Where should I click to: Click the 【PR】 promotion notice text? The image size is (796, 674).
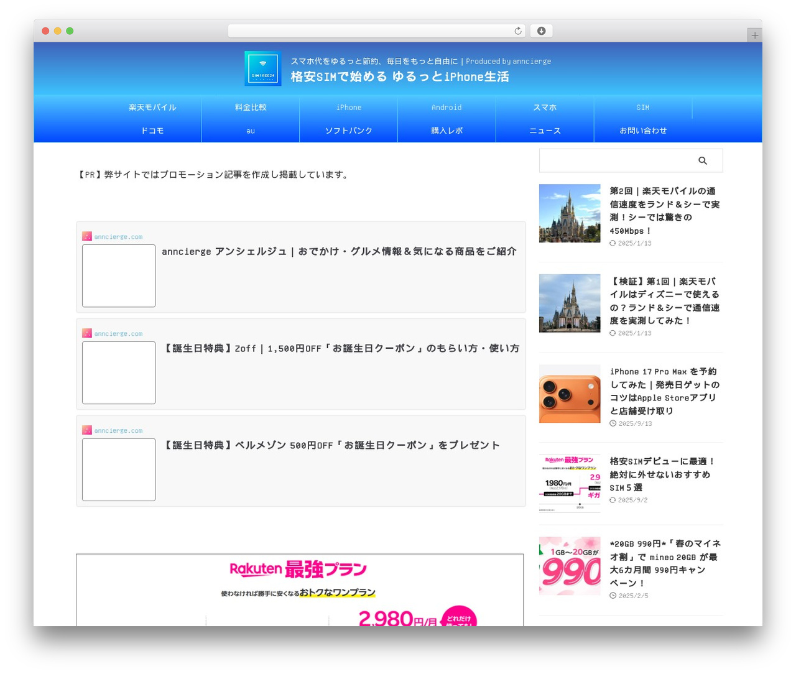(213, 175)
